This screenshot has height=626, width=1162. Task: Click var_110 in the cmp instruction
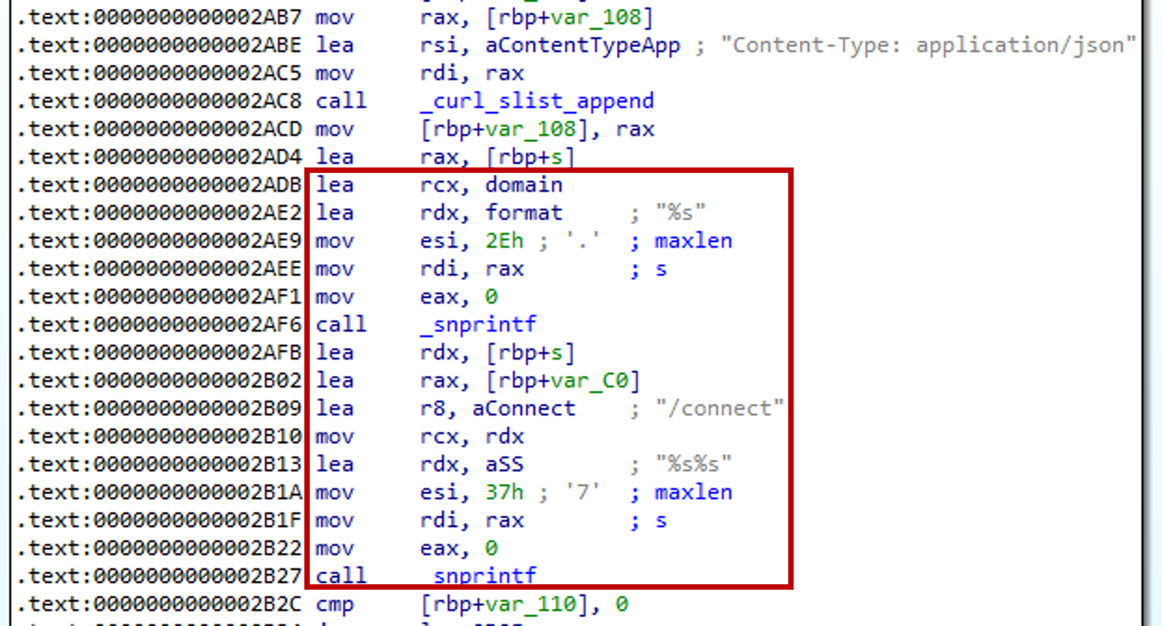529,604
